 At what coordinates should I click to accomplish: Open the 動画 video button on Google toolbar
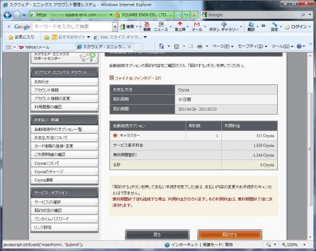tap(147, 26)
